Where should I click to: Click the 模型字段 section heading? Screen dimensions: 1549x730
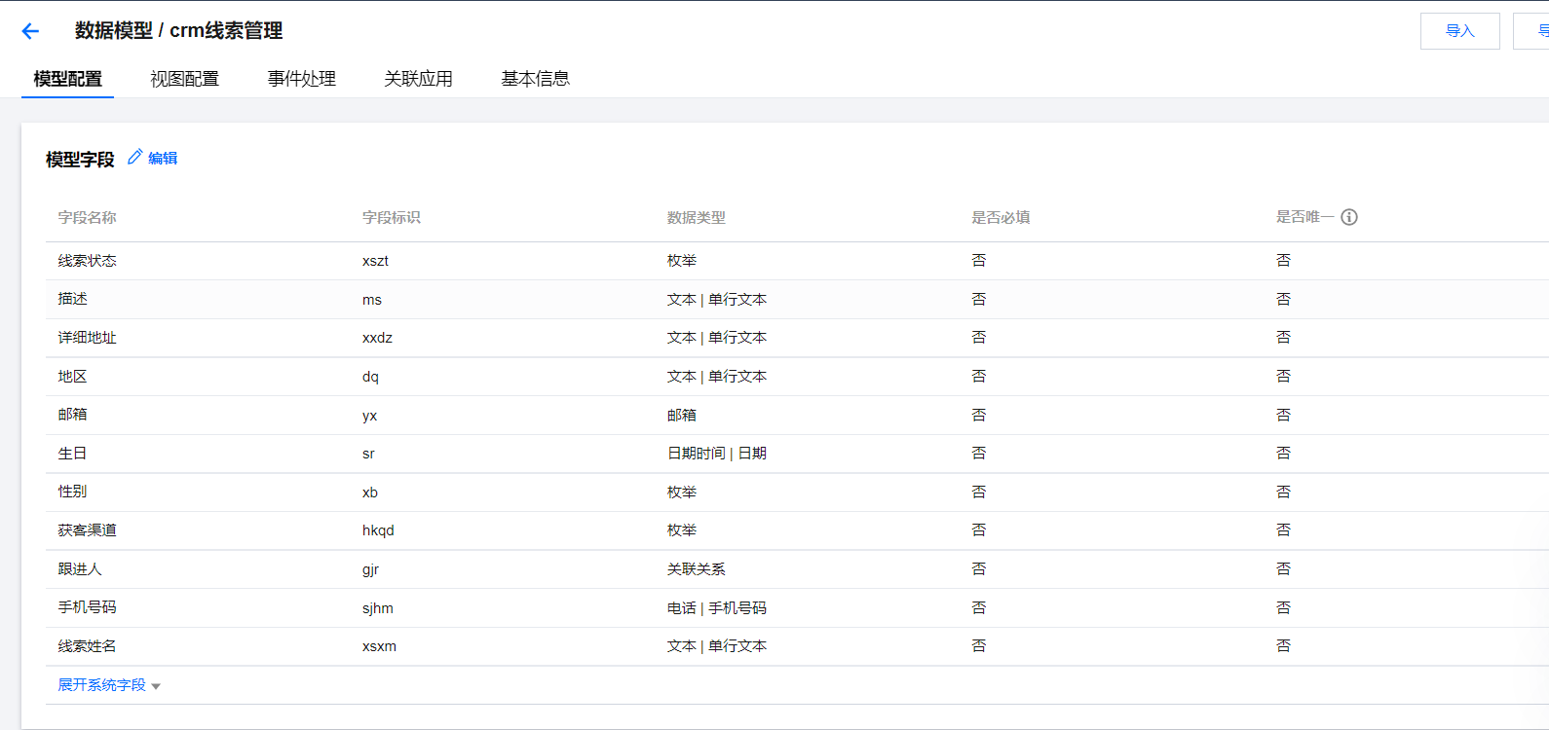[80, 159]
